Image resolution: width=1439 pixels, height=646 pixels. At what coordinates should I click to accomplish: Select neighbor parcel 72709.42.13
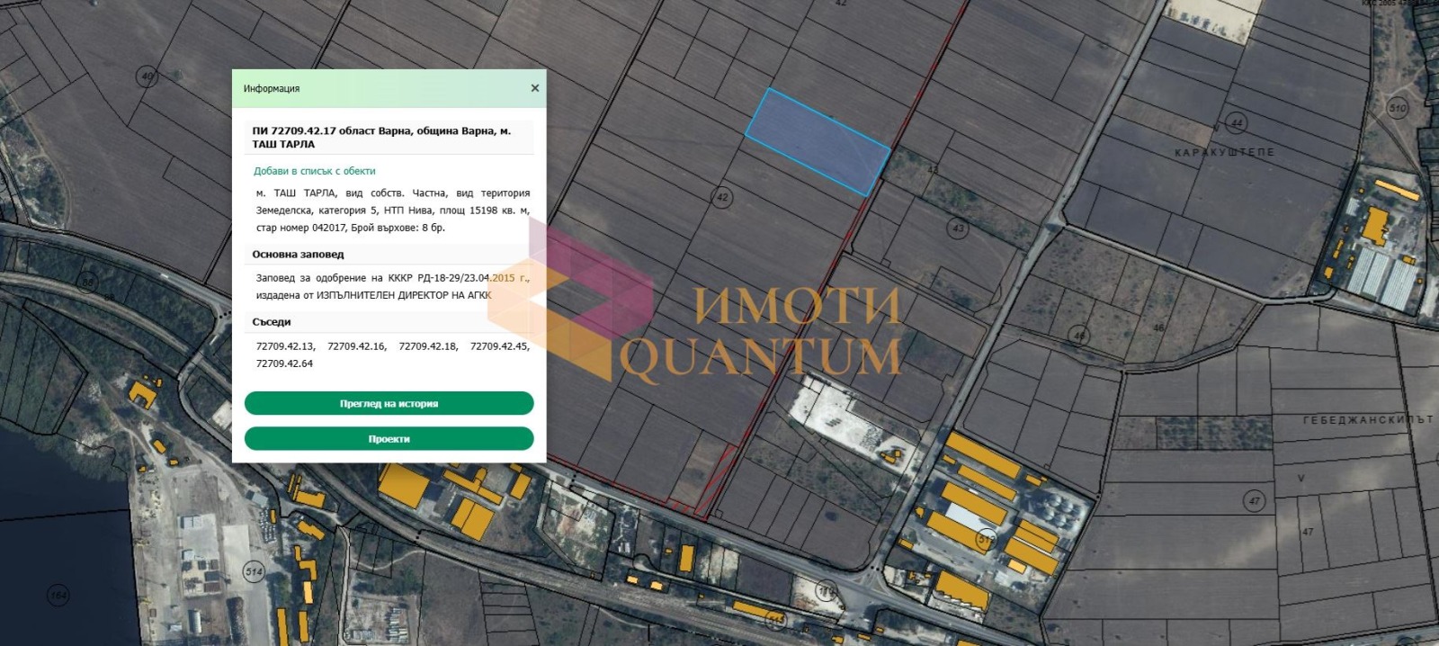click(285, 346)
